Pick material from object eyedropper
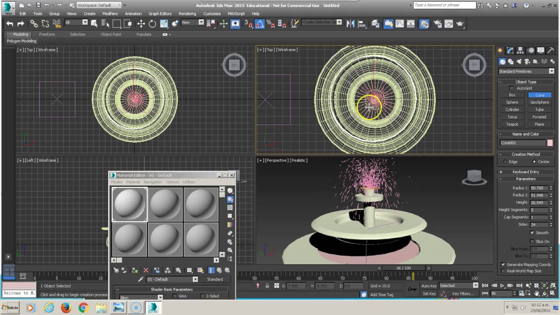 pyautogui.click(x=140, y=279)
